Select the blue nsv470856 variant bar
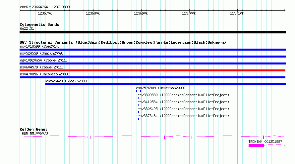295x164 pixels. click(x=152, y=77)
